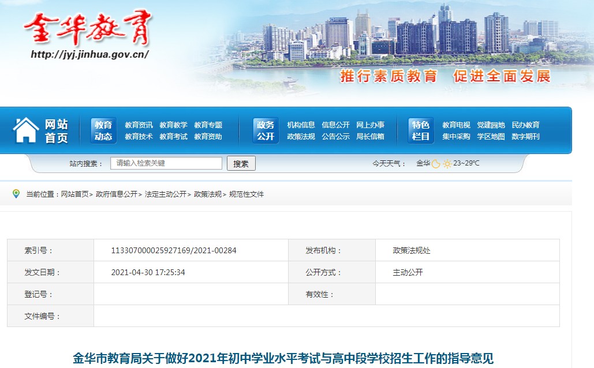Click 政府信息公开 in the breadcrumb
This screenshot has height=368, width=594.
116,194
